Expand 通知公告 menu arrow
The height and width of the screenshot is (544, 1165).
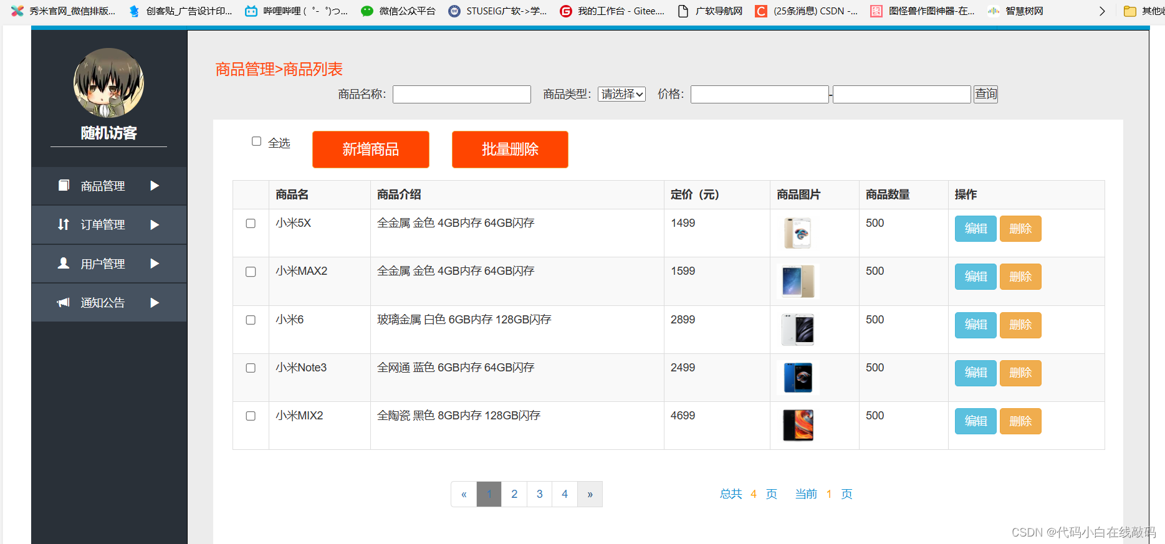(155, 302)
